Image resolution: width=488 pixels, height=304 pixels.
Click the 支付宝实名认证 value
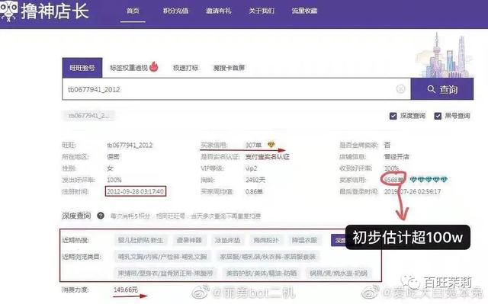click(268, 157)
